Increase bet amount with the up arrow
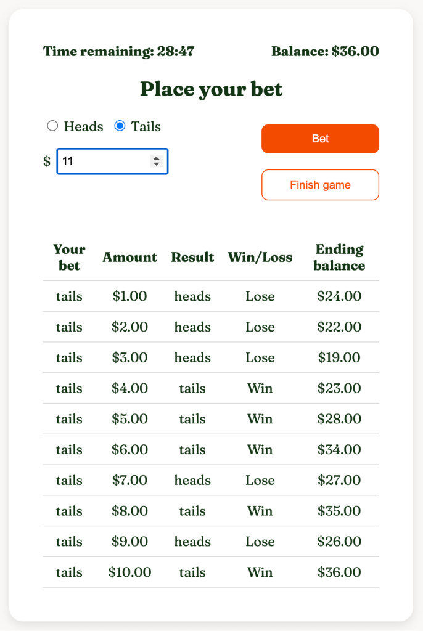This screenshot has height=631, width=423. [157, 158]
